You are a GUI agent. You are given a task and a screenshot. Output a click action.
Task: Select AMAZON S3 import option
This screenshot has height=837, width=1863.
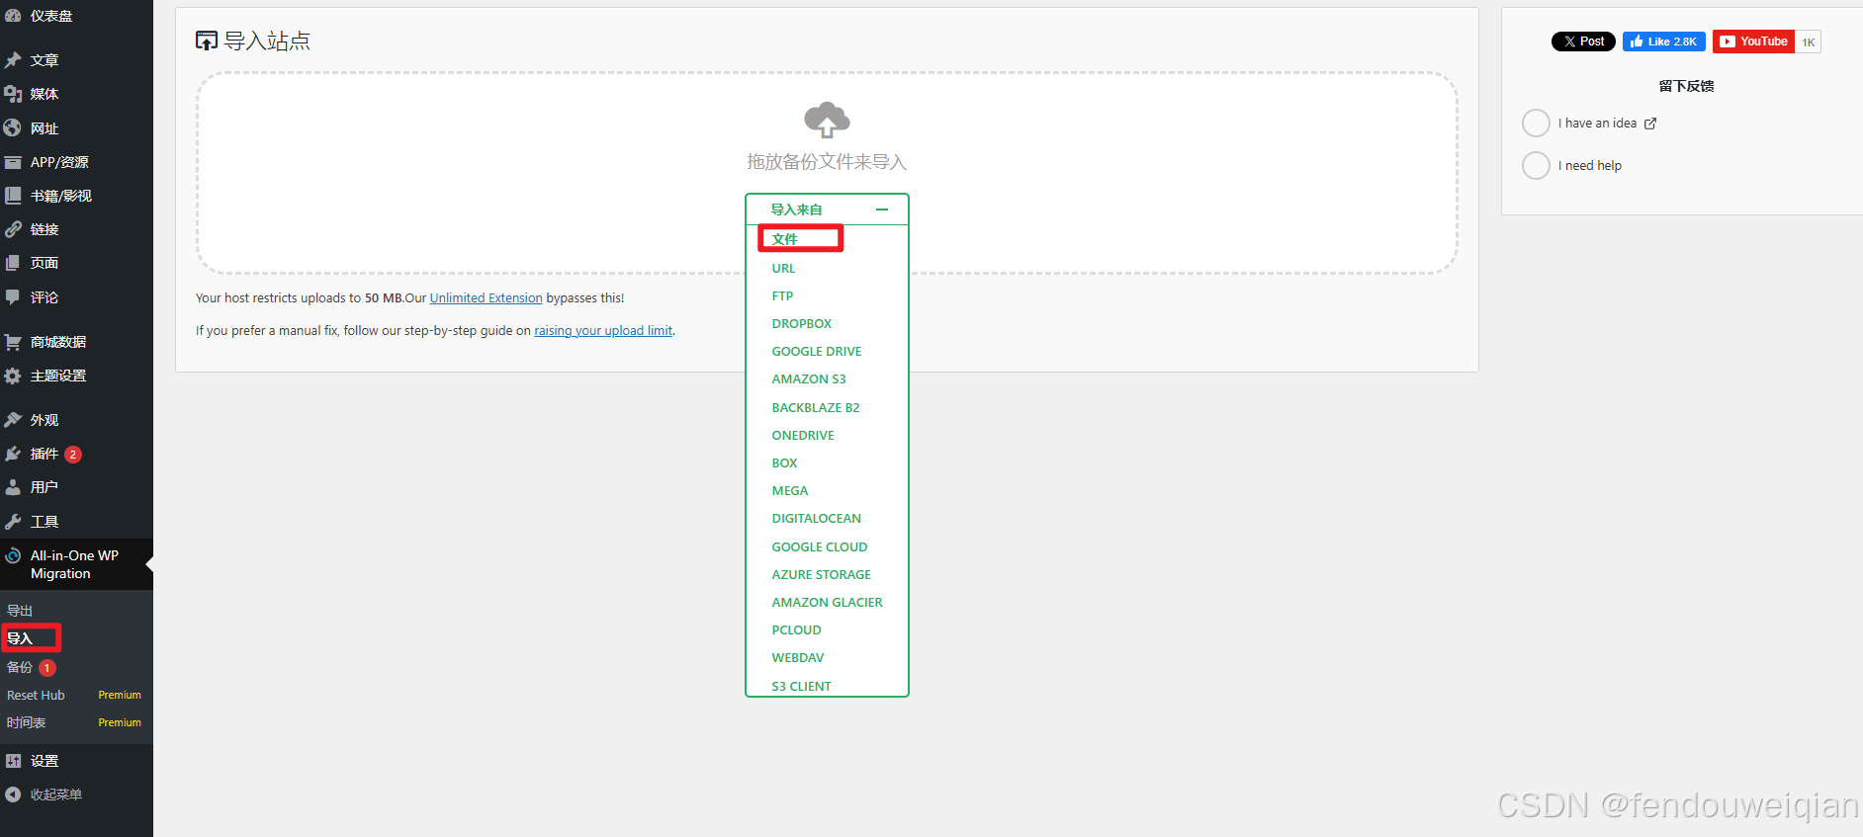(809, 379)
